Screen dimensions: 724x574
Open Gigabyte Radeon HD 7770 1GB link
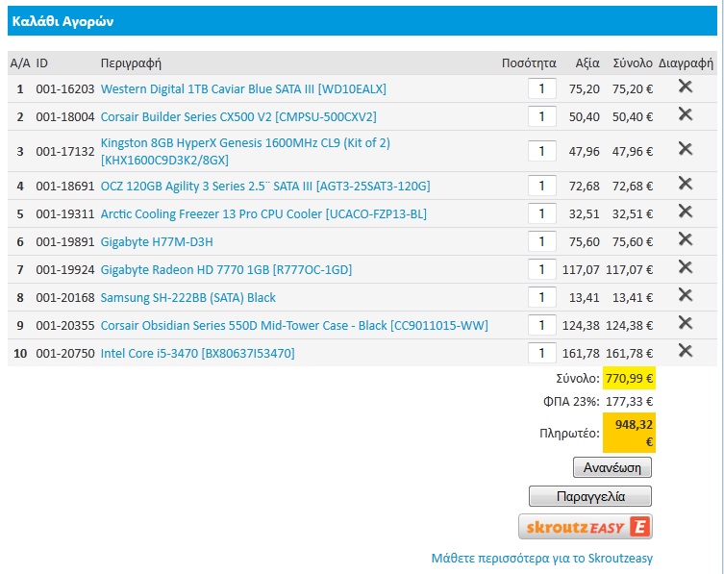pos(226,269)
